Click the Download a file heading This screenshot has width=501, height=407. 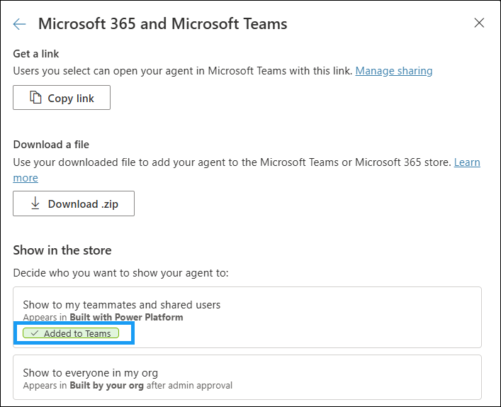pos(51,145)
